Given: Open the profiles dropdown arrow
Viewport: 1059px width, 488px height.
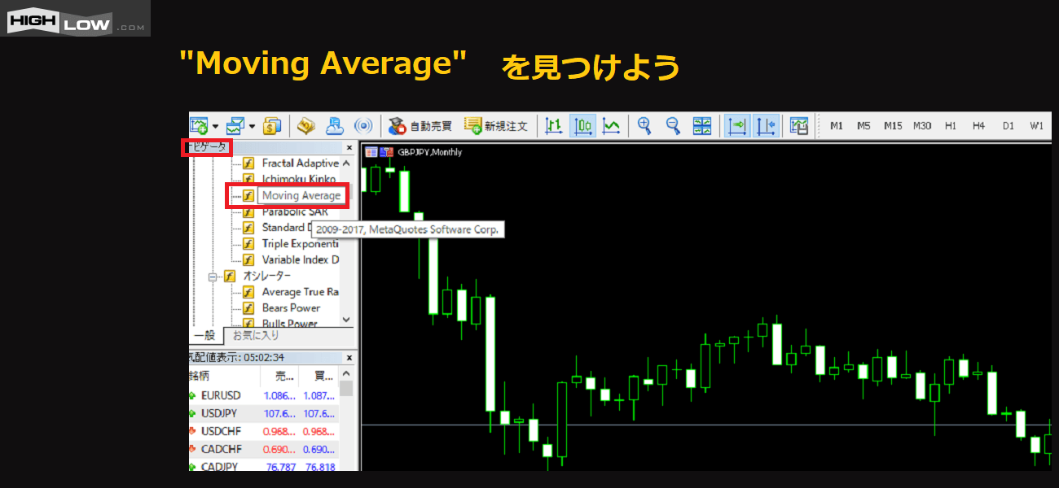Looking at the screenshot, I should 253,126.
